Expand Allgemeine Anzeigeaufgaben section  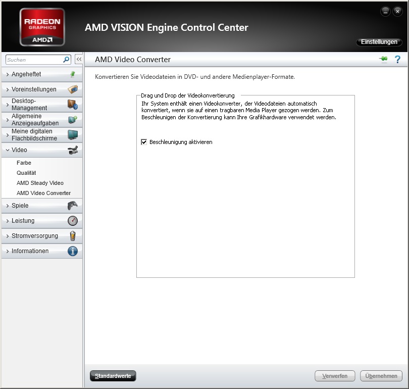(x=42, y=120)
